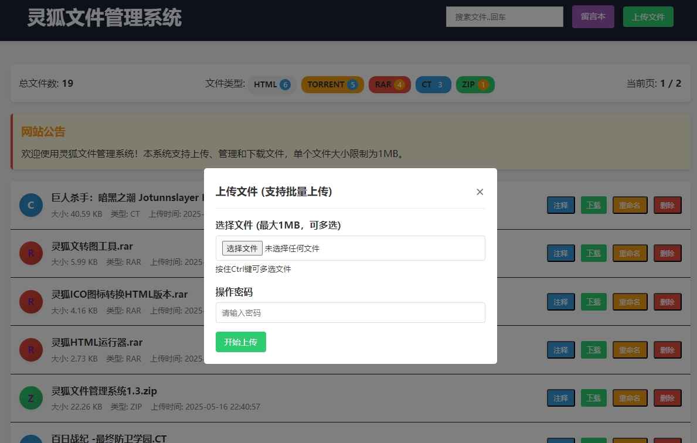This screenshot has width=697, height=443.
Task: Close the 上传文件 dialog with the X
Action: (480, 192)
